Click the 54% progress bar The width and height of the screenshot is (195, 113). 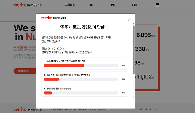pos(81,65)
